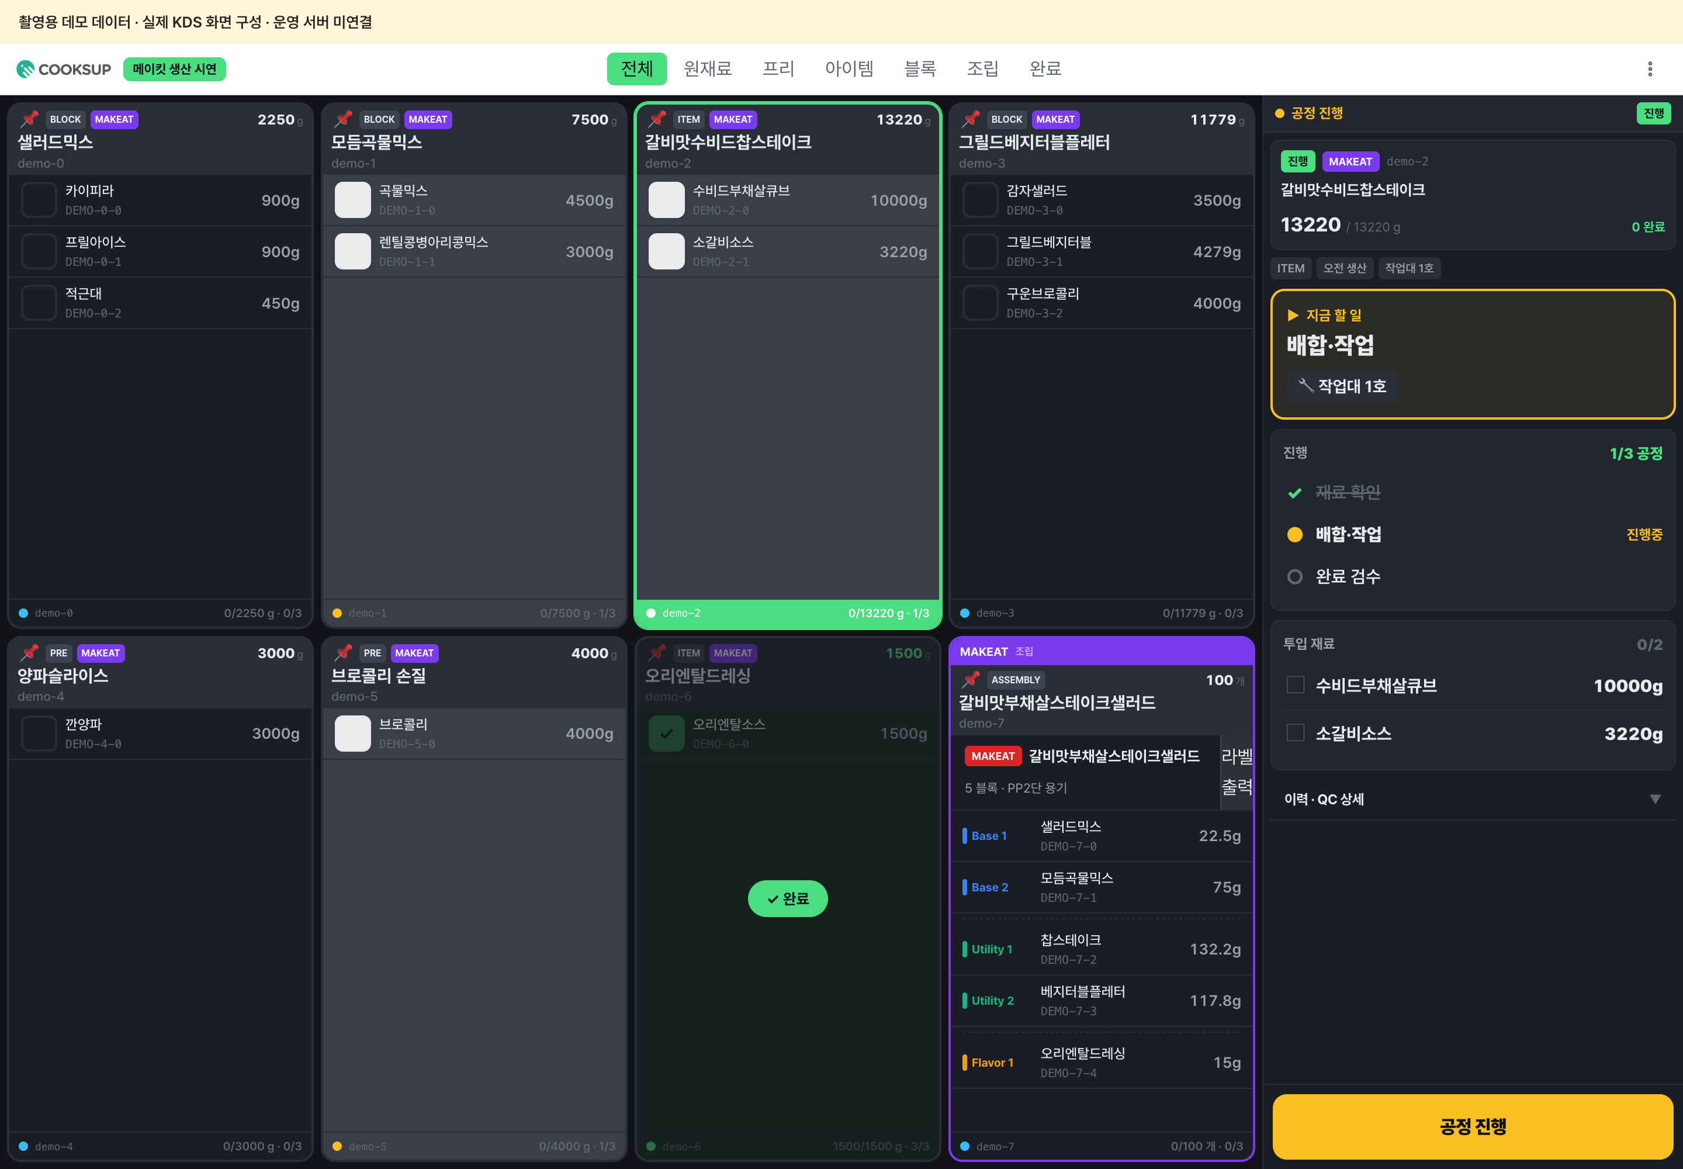Click the pin icon on 샐러드믹스 card
This screenshot has width=1683, height=1169.
coord(30,119)
